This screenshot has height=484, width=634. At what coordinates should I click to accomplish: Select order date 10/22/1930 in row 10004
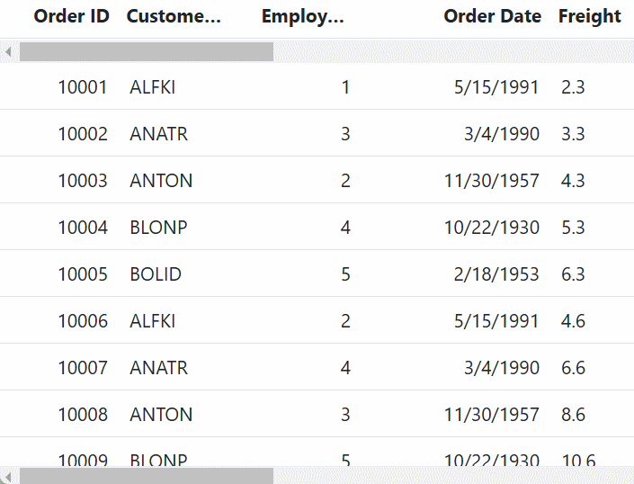[492, 228]
